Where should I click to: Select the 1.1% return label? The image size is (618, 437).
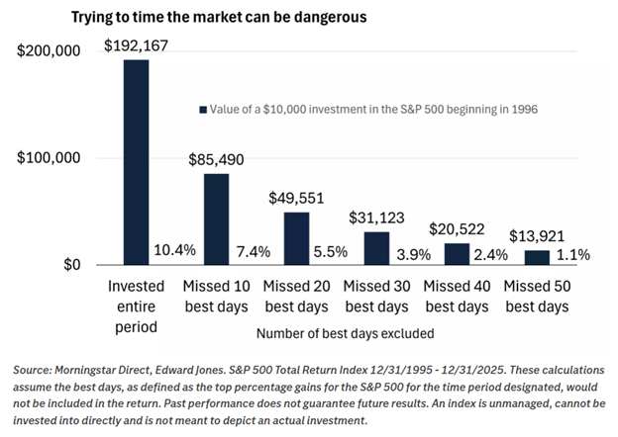[x=572, y=254]
